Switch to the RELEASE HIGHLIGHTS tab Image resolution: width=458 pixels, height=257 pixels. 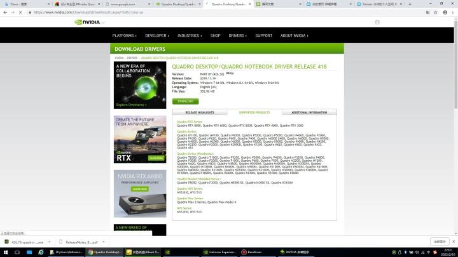click(200, 112)
